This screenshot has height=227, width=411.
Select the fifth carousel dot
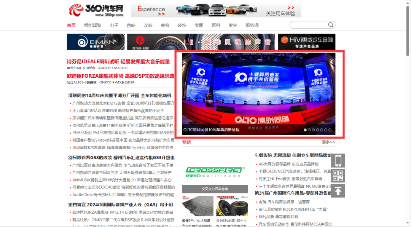tap(322, 130)
